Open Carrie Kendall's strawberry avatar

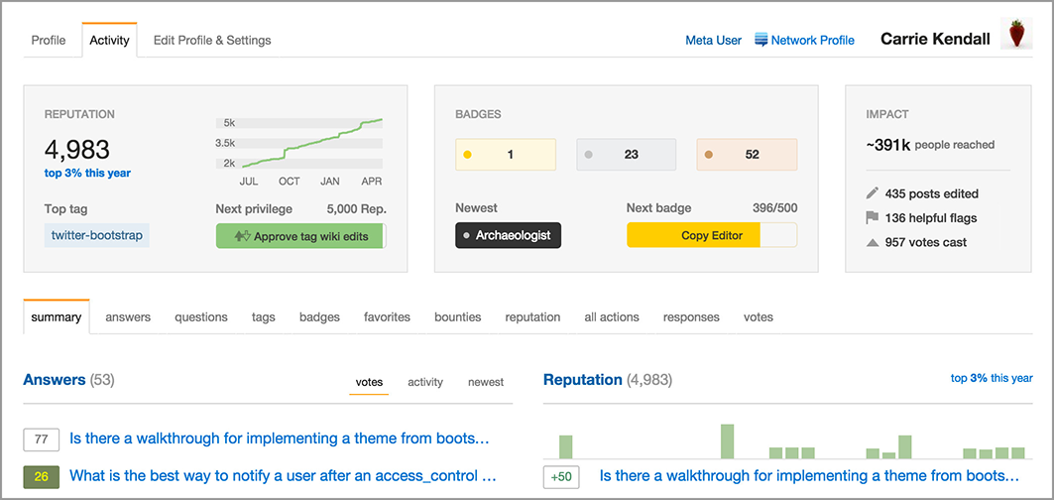pos(1015,34)
